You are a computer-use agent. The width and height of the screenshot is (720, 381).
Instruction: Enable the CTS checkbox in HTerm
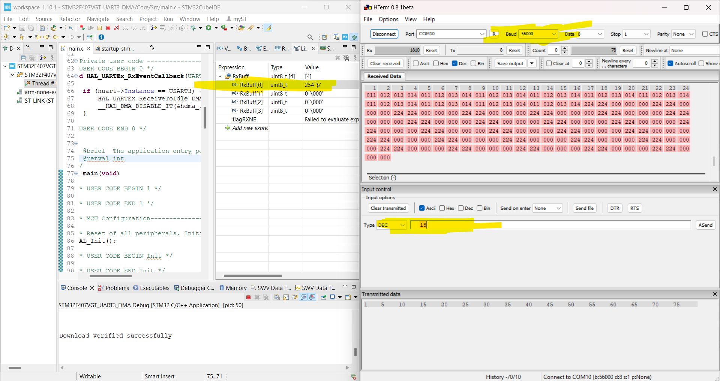705,34
